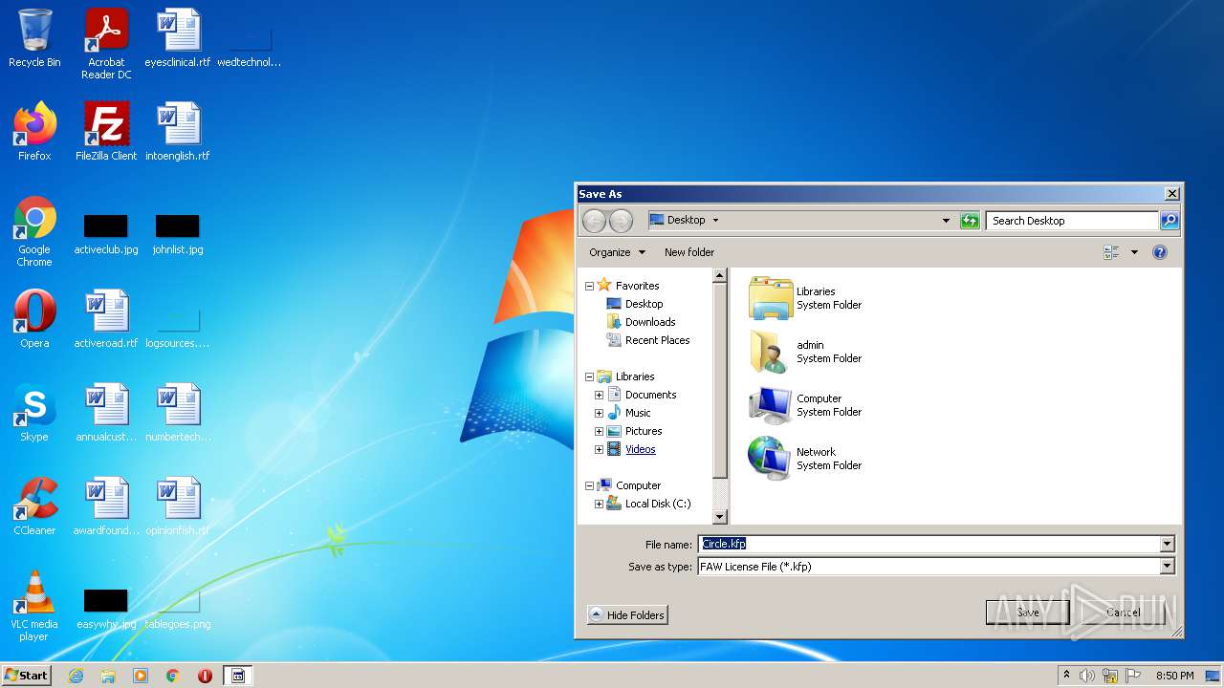Click the refresh button beside address bar

tap(970, 221)
